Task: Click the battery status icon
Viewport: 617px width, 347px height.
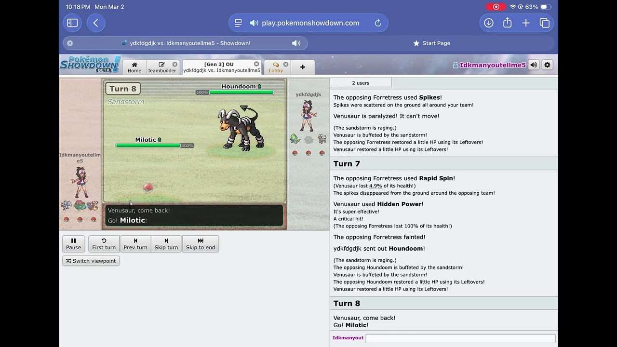Action: (x=546, y=7)
